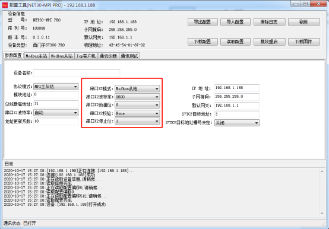
Task: Switch to the Tcp客户机 tab
Action: (x=86, y=56)
